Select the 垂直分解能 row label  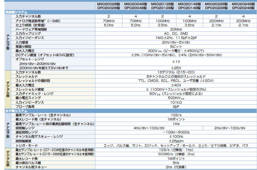[23, 47]
